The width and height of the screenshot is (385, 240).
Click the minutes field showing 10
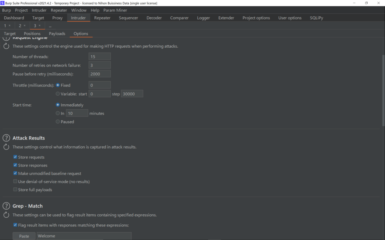coord(77,113)
